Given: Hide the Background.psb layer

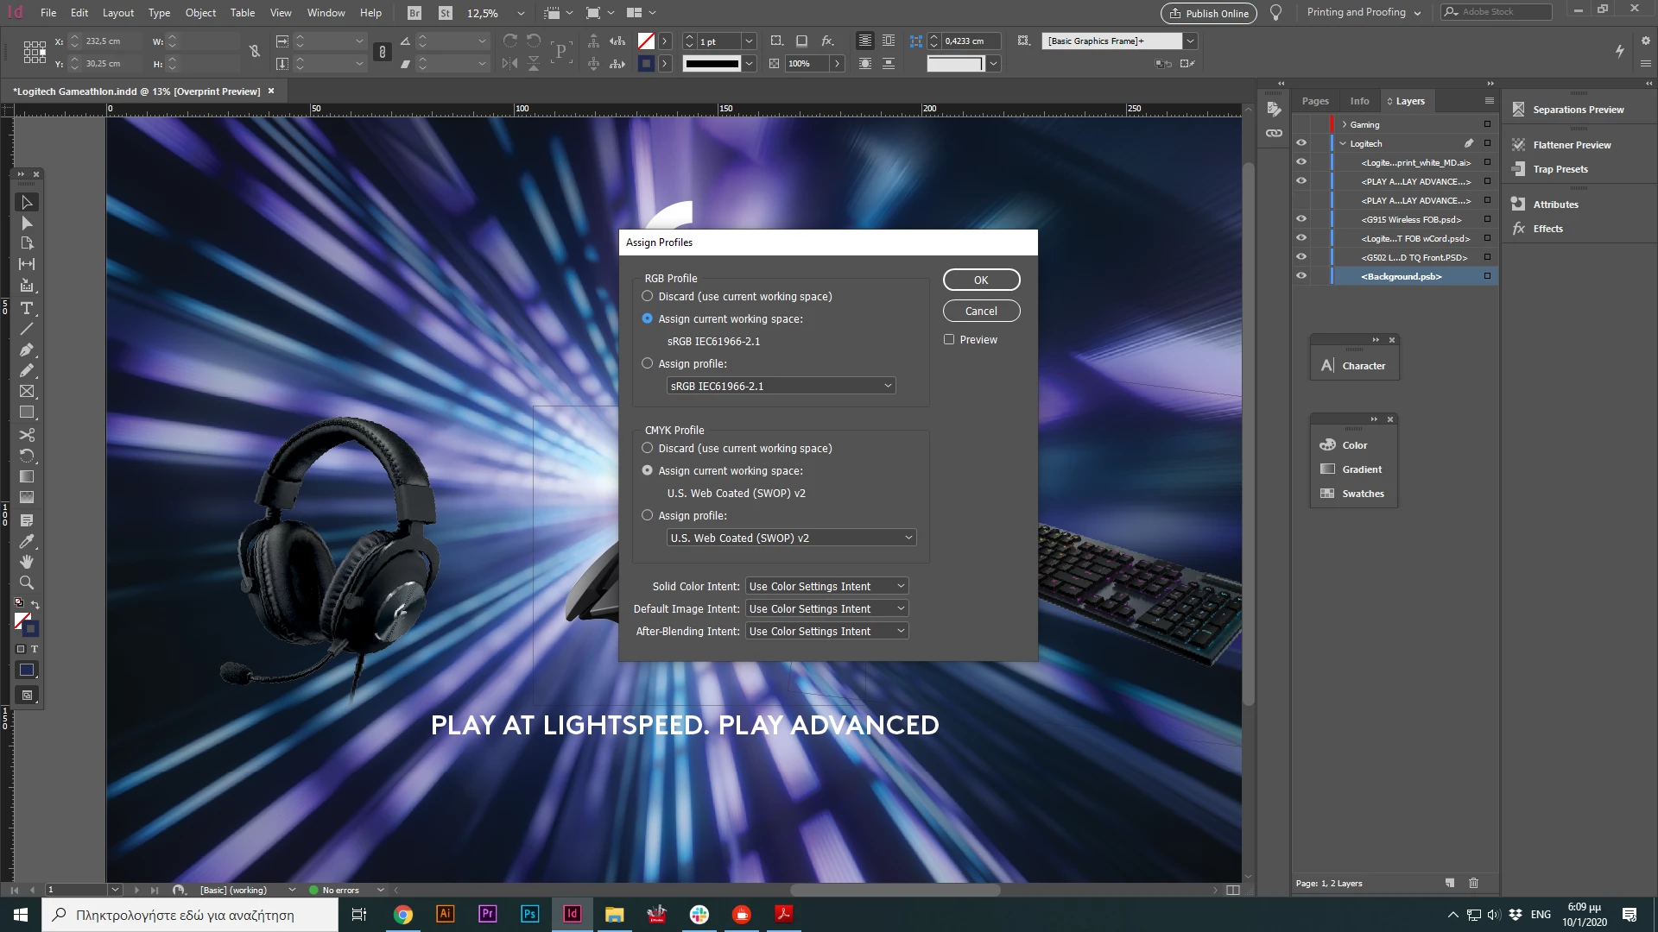Looking at the screenshot, I should [1301, 276].
